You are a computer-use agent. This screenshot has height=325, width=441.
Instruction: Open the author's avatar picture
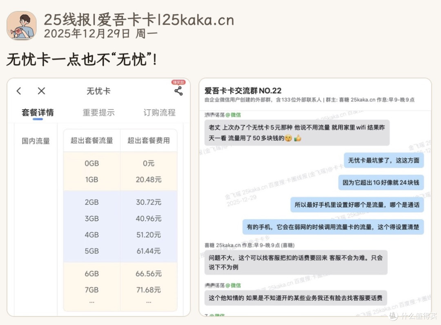pos(21,26)
